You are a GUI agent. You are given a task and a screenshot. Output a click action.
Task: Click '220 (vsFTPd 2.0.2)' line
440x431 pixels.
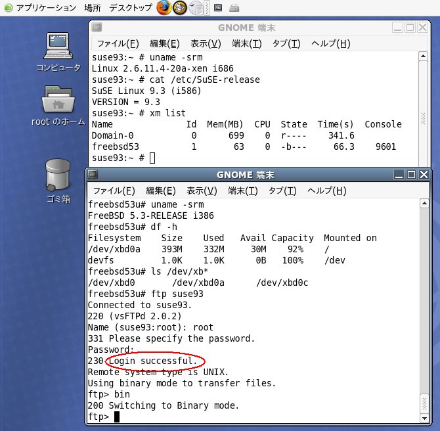135,316
